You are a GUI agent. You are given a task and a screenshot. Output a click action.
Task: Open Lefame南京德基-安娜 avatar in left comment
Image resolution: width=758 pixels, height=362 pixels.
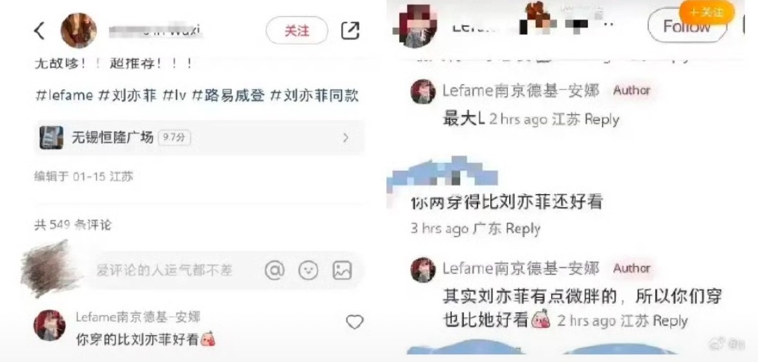49,325
